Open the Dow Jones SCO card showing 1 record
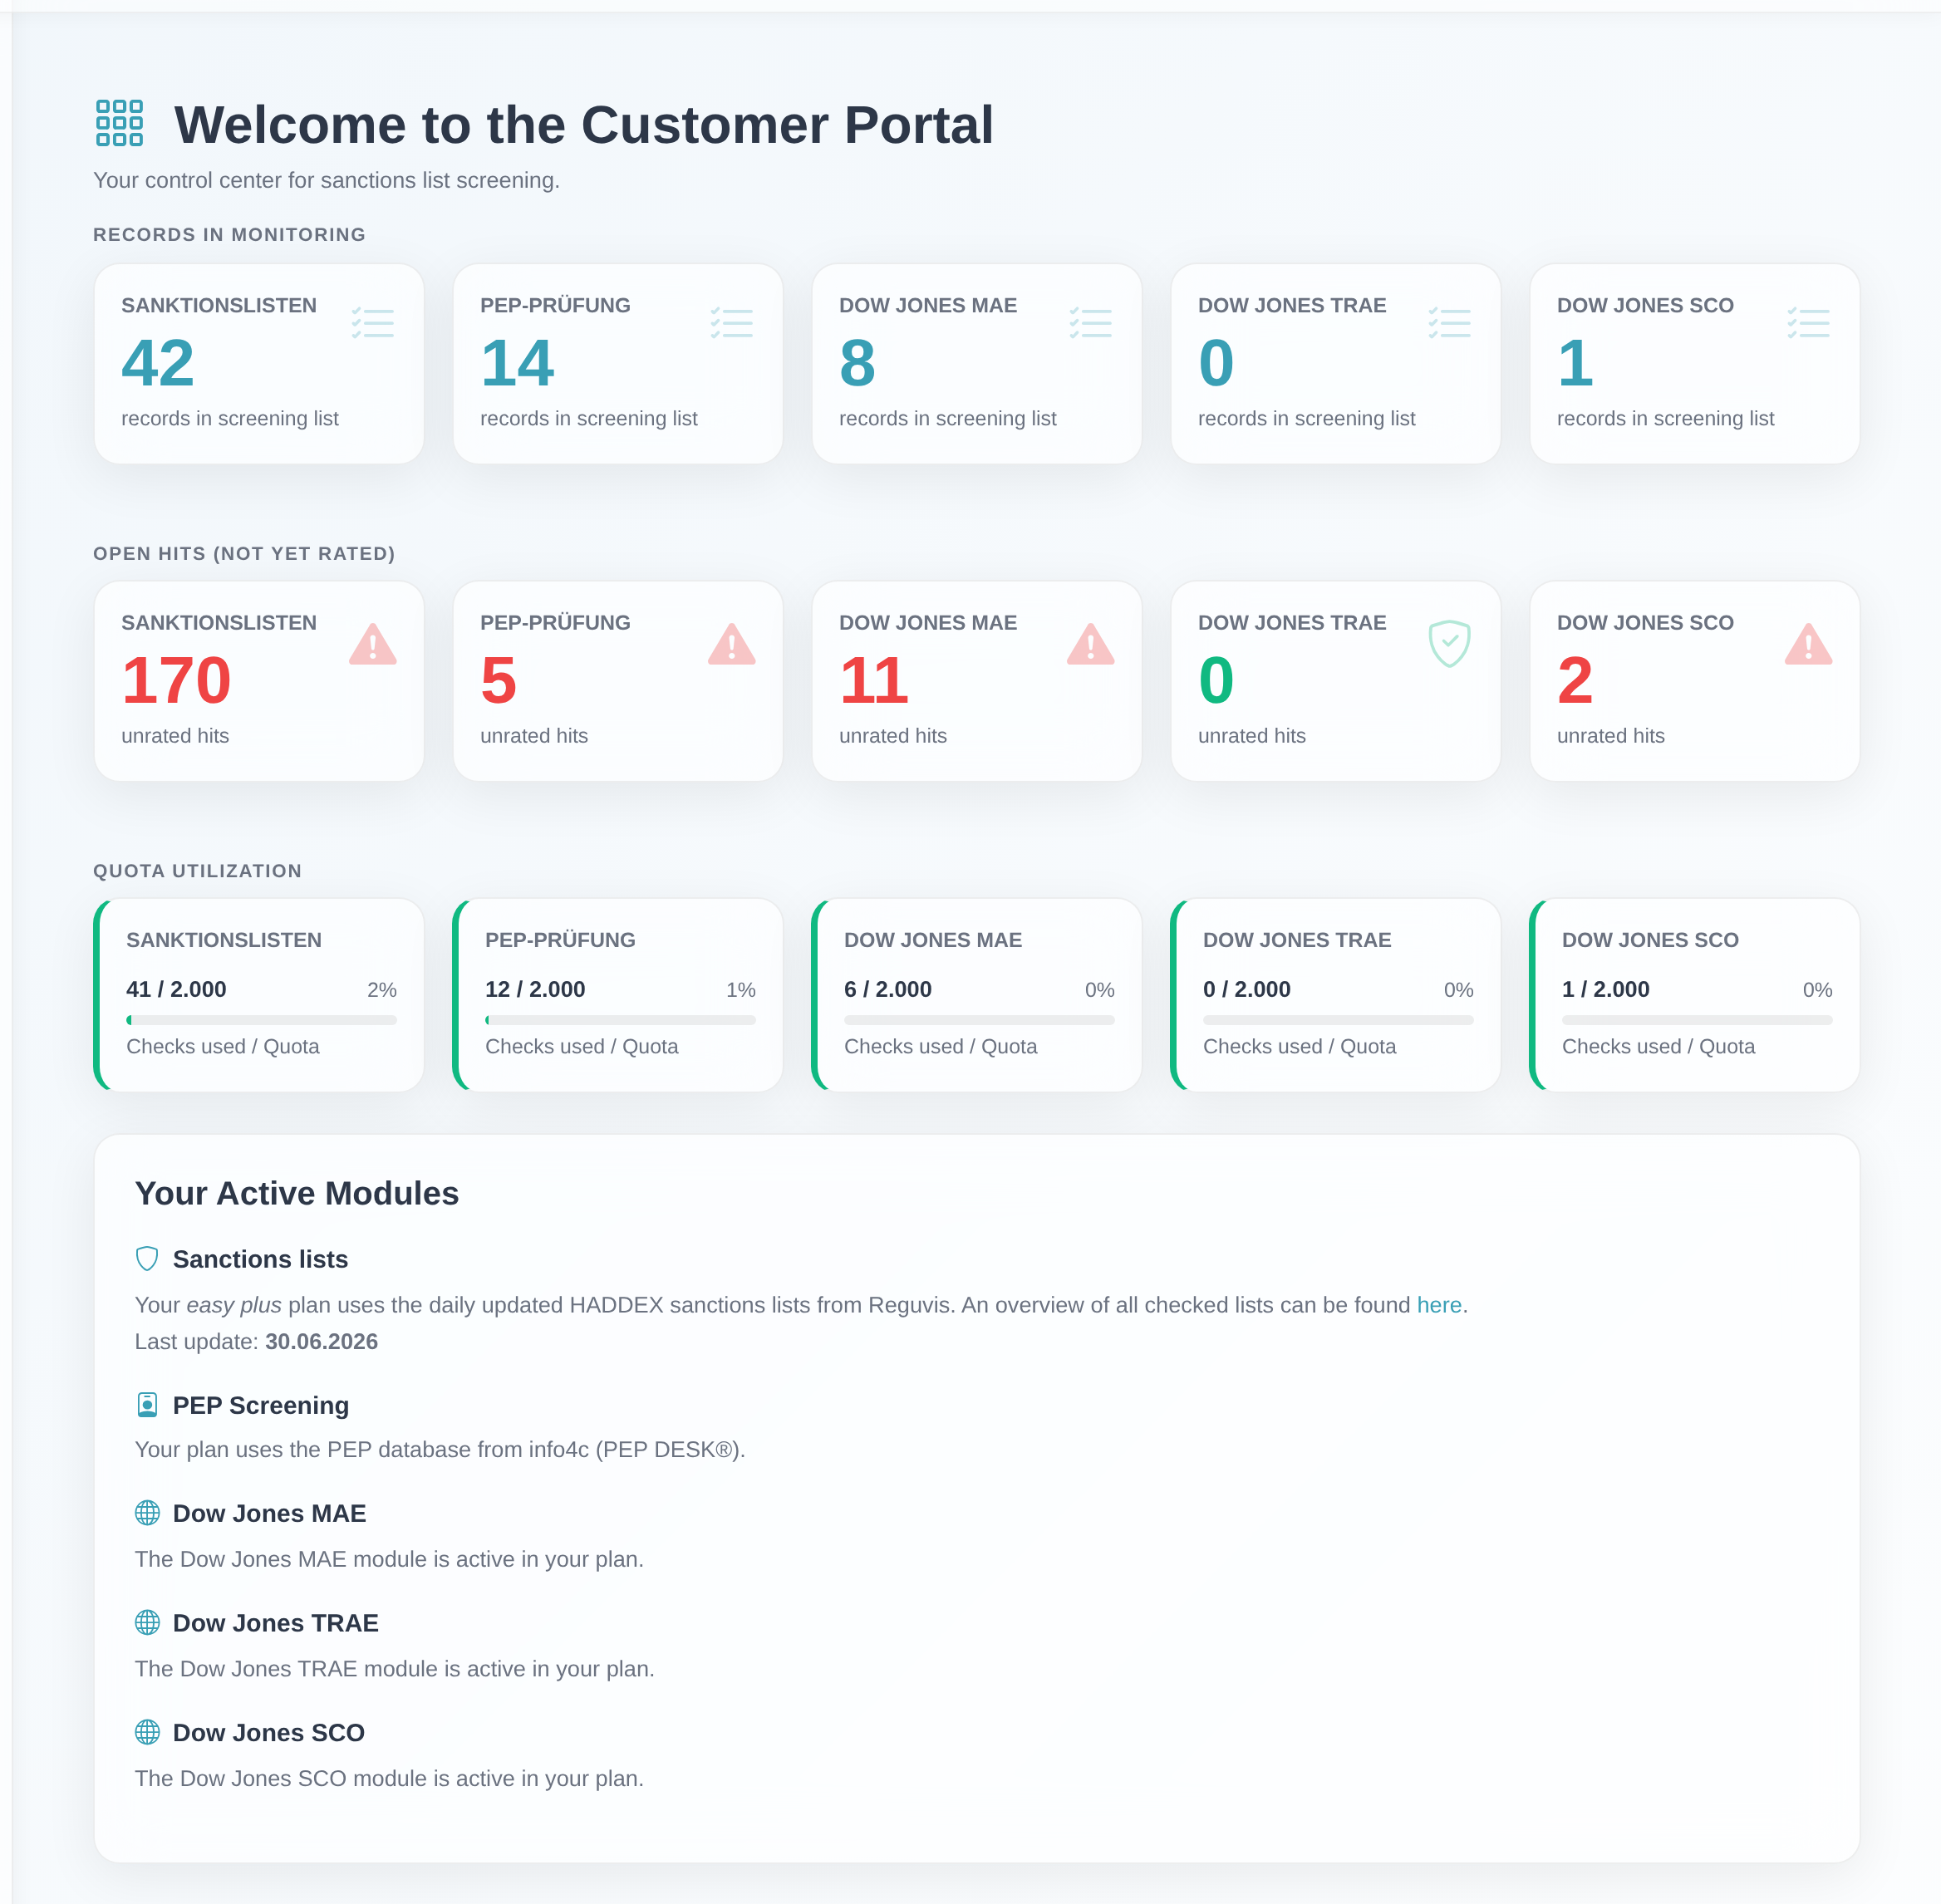Viewport: 1941px width, 1904px height. (1695, 364)
